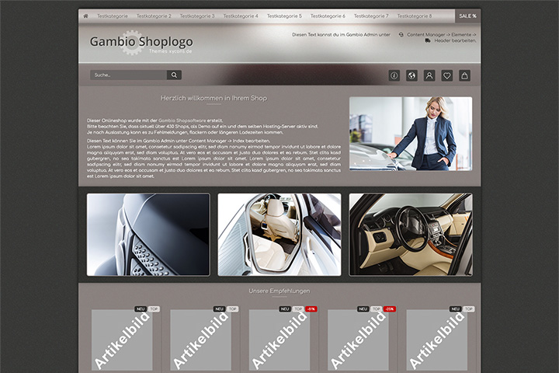Open the wishlist heart icon
The height and width of the screenshot is (373, 559).
click(446, 75)
